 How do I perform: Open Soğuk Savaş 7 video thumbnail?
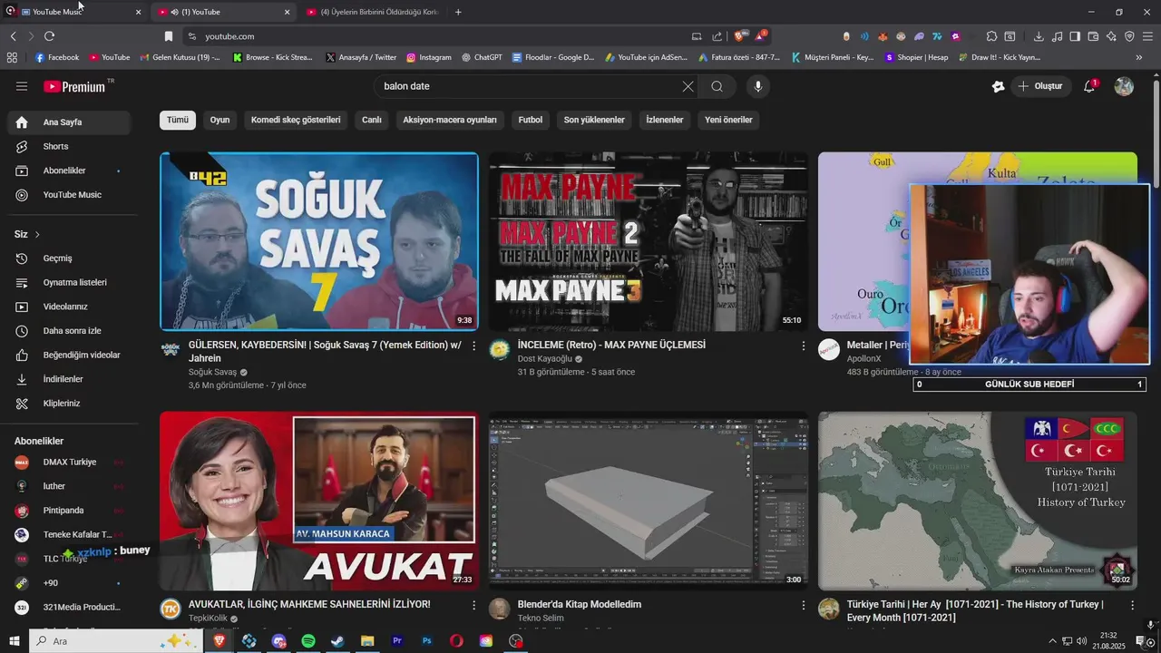pos(319,241)
